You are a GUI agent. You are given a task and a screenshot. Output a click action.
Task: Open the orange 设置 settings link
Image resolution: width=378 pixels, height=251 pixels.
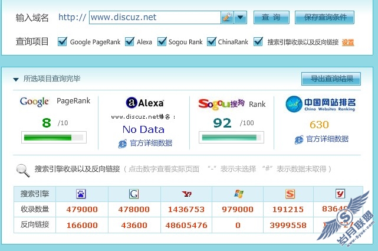click(348, 43)
